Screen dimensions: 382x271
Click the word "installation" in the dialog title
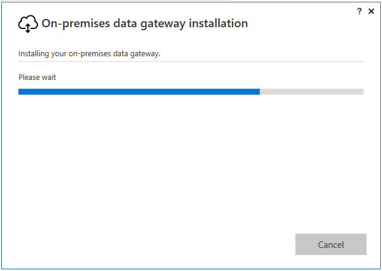(x=221, y=24)
